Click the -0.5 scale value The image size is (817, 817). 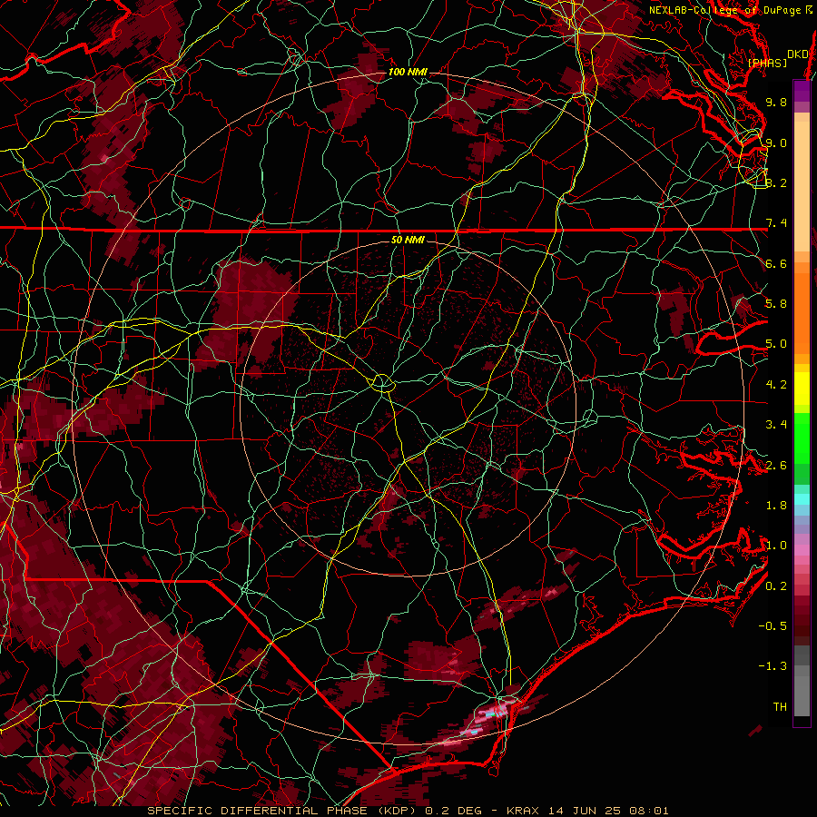coord(773,626)
